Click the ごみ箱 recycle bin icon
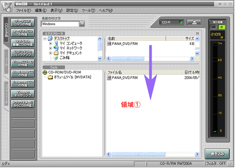The width and height of the screenshot is (235, 168). click(56, 58)
